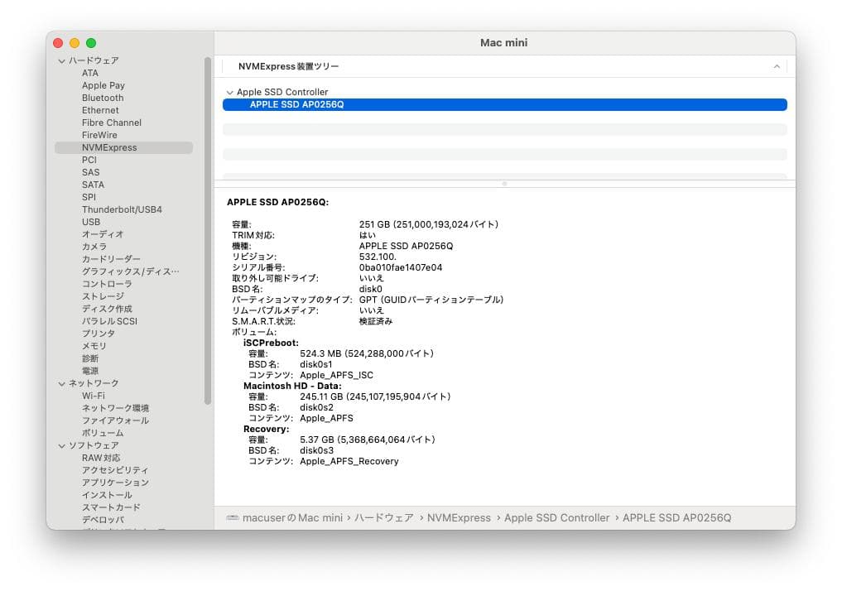Viewport: 842px width, 591px height.
Task: Open the Thunderbolt/USB4 report
Action: pos(121,209)
